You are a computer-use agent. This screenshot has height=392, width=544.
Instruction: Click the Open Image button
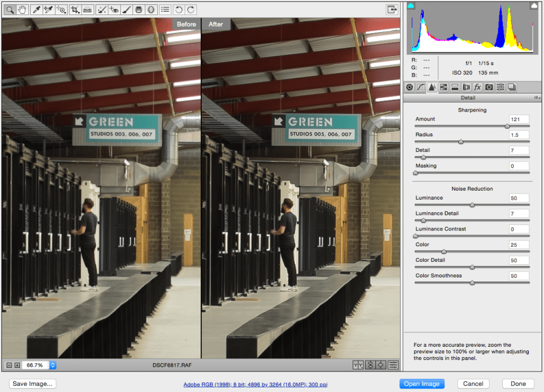(422, 384)
